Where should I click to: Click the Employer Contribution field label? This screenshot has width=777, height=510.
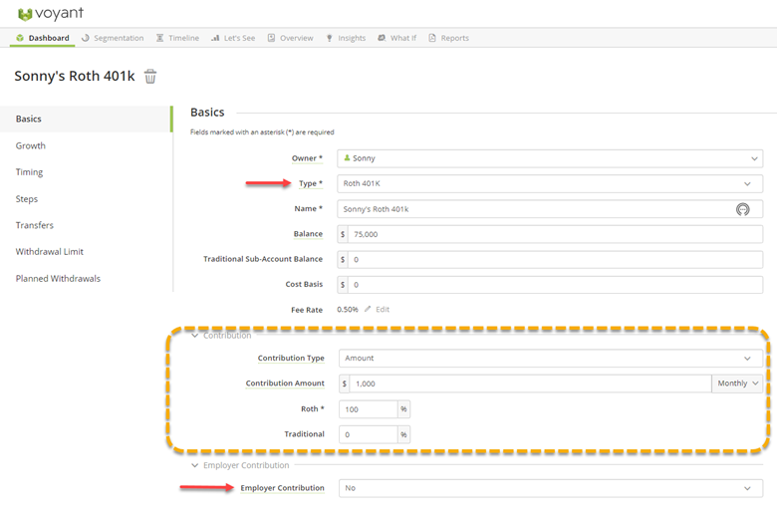(x=283, y=488)
